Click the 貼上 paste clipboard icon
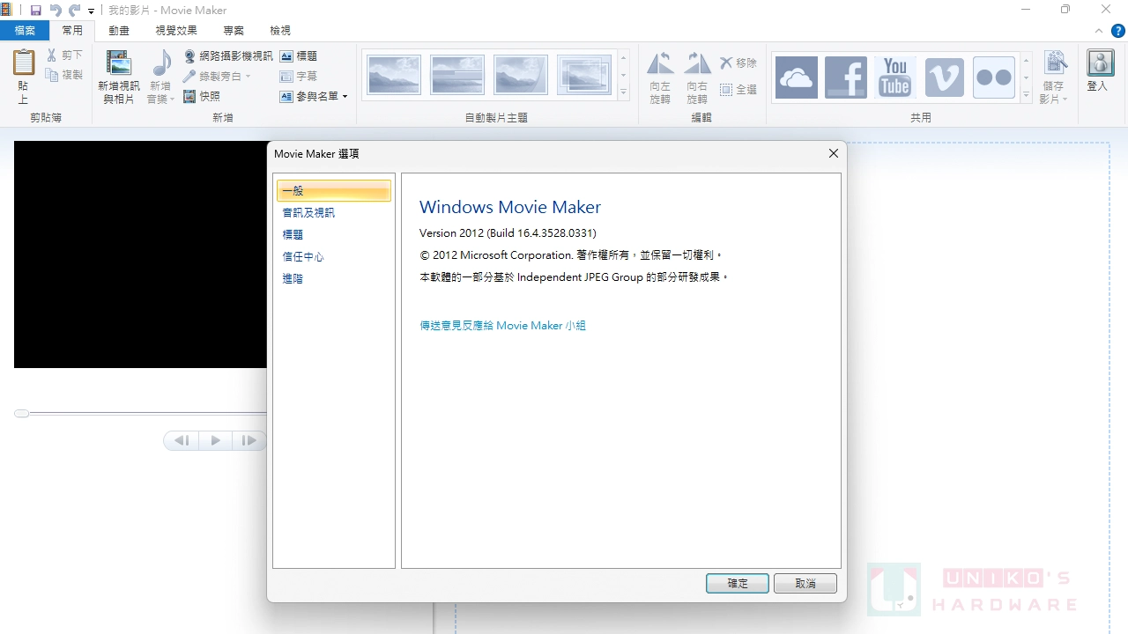Screen dimensions: 1128x634 click(x=24, y=63)
